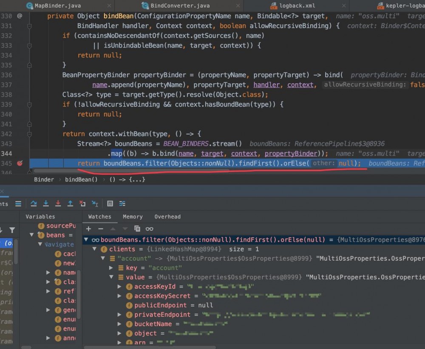Expand the object field node

coord(119,333)
